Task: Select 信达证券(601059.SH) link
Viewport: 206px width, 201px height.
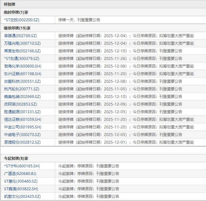Action: click(x=23, y=120)
